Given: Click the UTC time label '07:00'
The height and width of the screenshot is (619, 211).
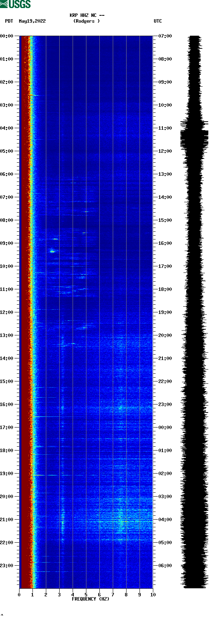Looking at the screenshot, I should tap(165, 36).
